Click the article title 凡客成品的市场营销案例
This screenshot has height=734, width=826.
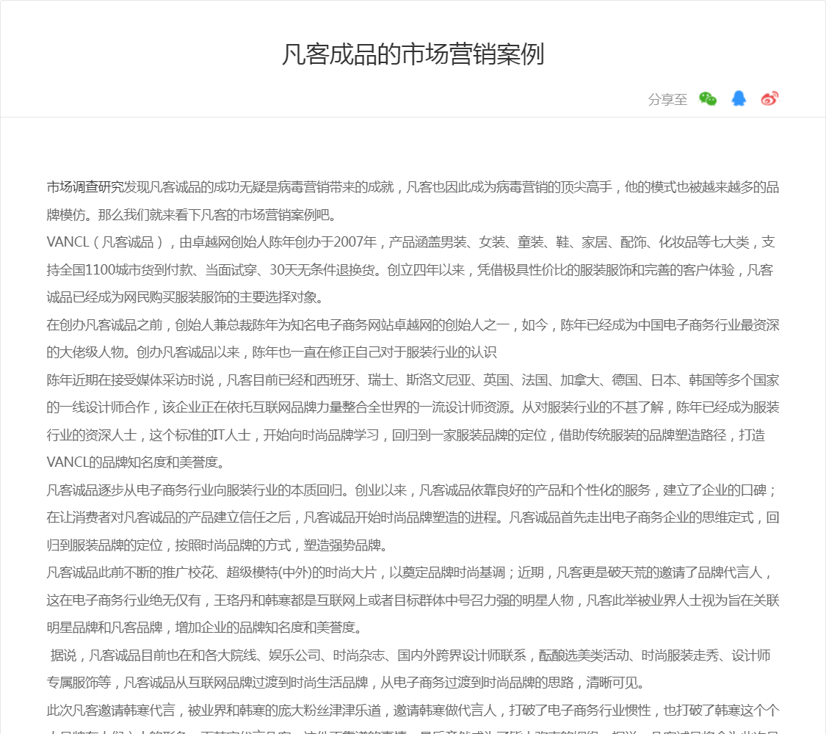click(x=413, y=54)
